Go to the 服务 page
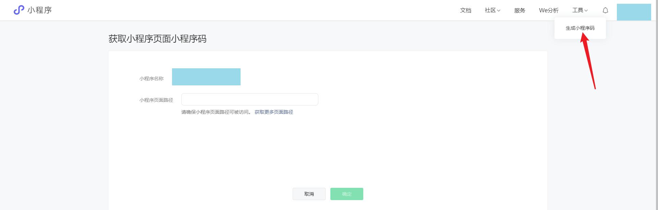Image resolution: width=658 pixels, height=210 pixels. [x=520, y=10]
